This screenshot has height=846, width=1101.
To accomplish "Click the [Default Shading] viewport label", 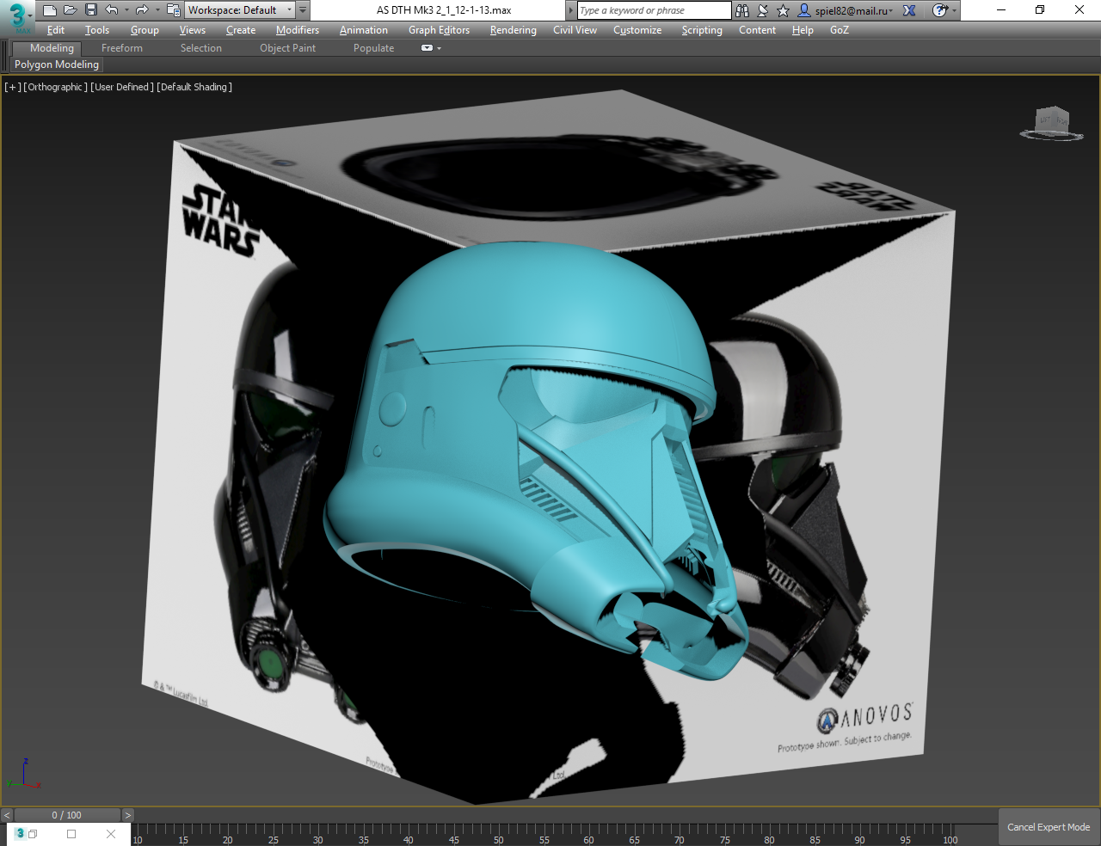I will pos(194,87).
